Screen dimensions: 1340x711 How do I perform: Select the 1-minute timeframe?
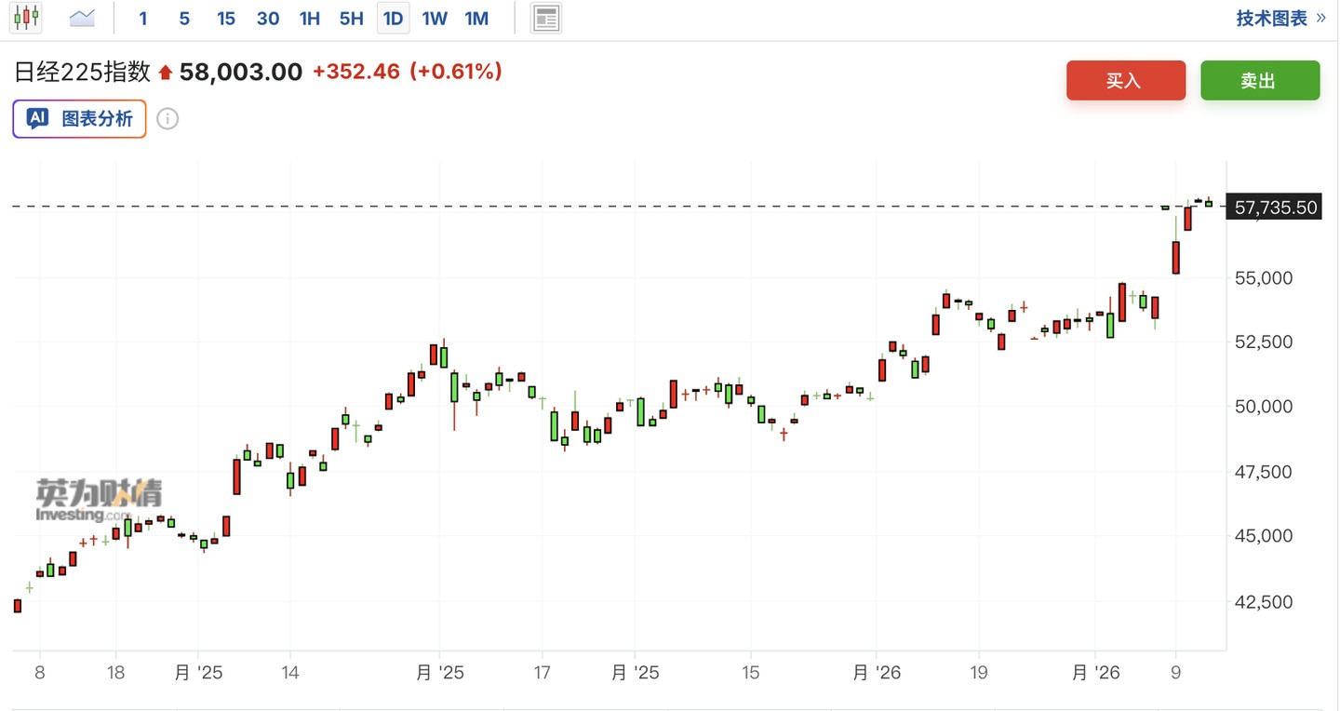tap(143, 19)
